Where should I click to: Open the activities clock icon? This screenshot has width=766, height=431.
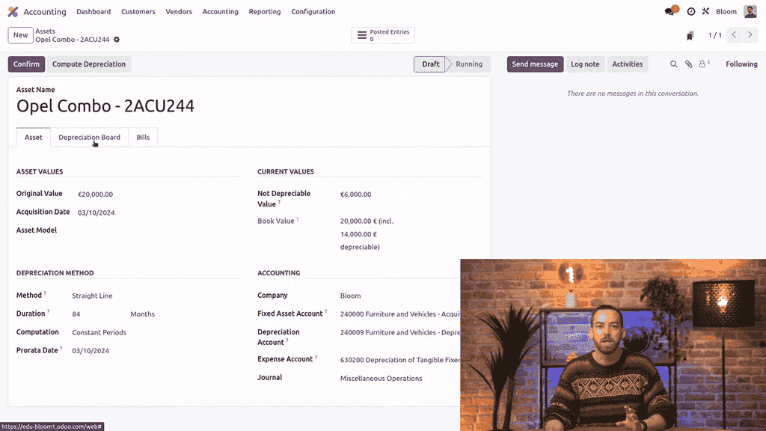[691, 12]
